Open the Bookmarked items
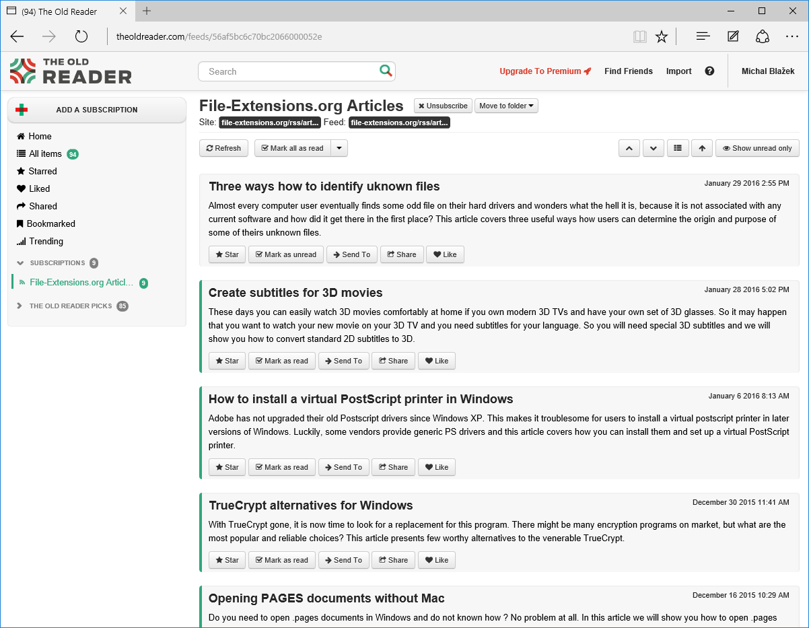 48,223
